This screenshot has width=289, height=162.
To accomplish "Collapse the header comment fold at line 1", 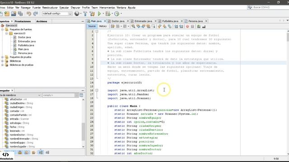I will [97, 31].
